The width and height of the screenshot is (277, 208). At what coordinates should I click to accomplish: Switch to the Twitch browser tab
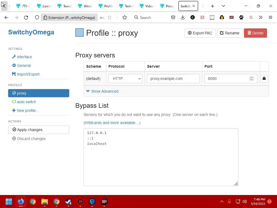coord(126,6)
